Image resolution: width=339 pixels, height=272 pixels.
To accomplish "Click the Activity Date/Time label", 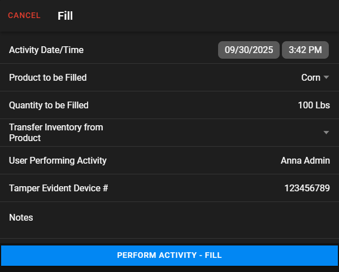I will tap(46, 50).
